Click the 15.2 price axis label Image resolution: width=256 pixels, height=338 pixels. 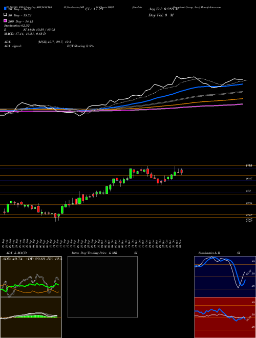(x=248, y=191)
